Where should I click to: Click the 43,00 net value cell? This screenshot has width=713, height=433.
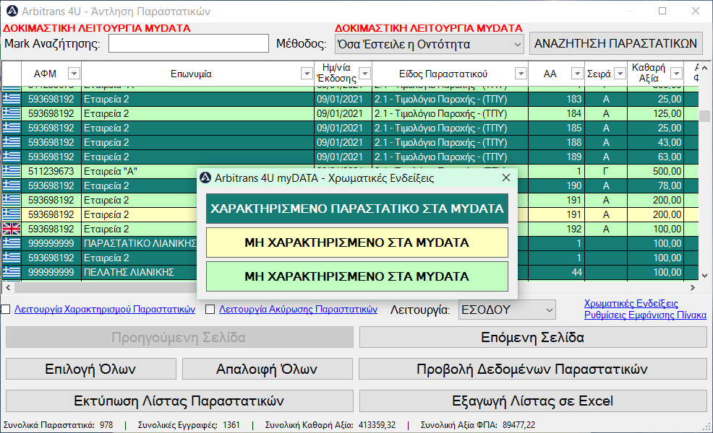tap(656, 142)
